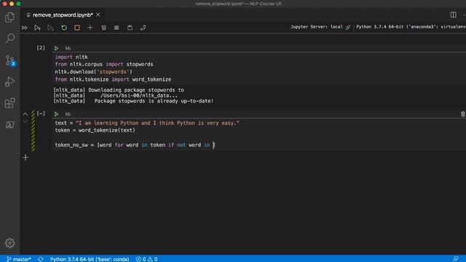Add a cell below using the left plus
The width and height of the screenshot is (466, 262).
pos(25,157)
